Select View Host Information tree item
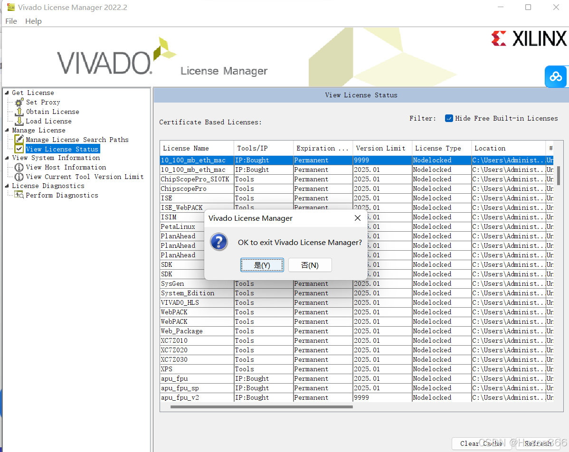 tap(66, 167)
